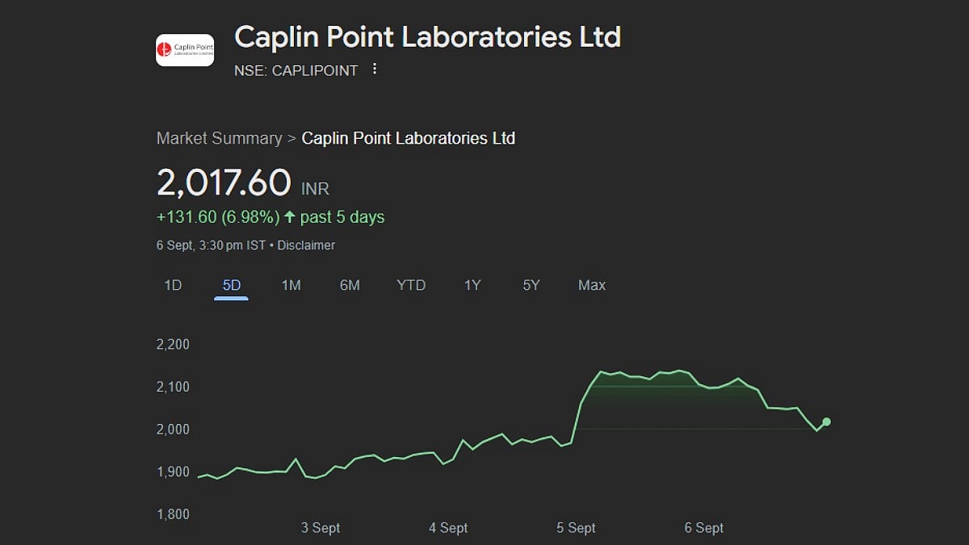
Task: Show the Max chart range
Action: (592, 285)
